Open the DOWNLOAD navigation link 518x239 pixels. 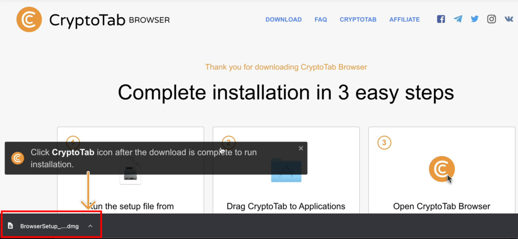click(x=283, y=20)
